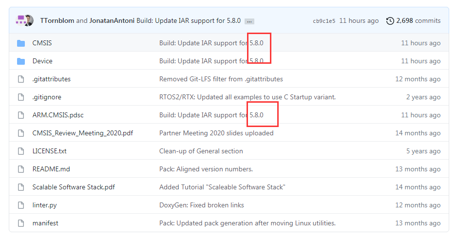Click TTornblom's purple avatar icon
Screen dimensions: 457x239
click(20, 20)
